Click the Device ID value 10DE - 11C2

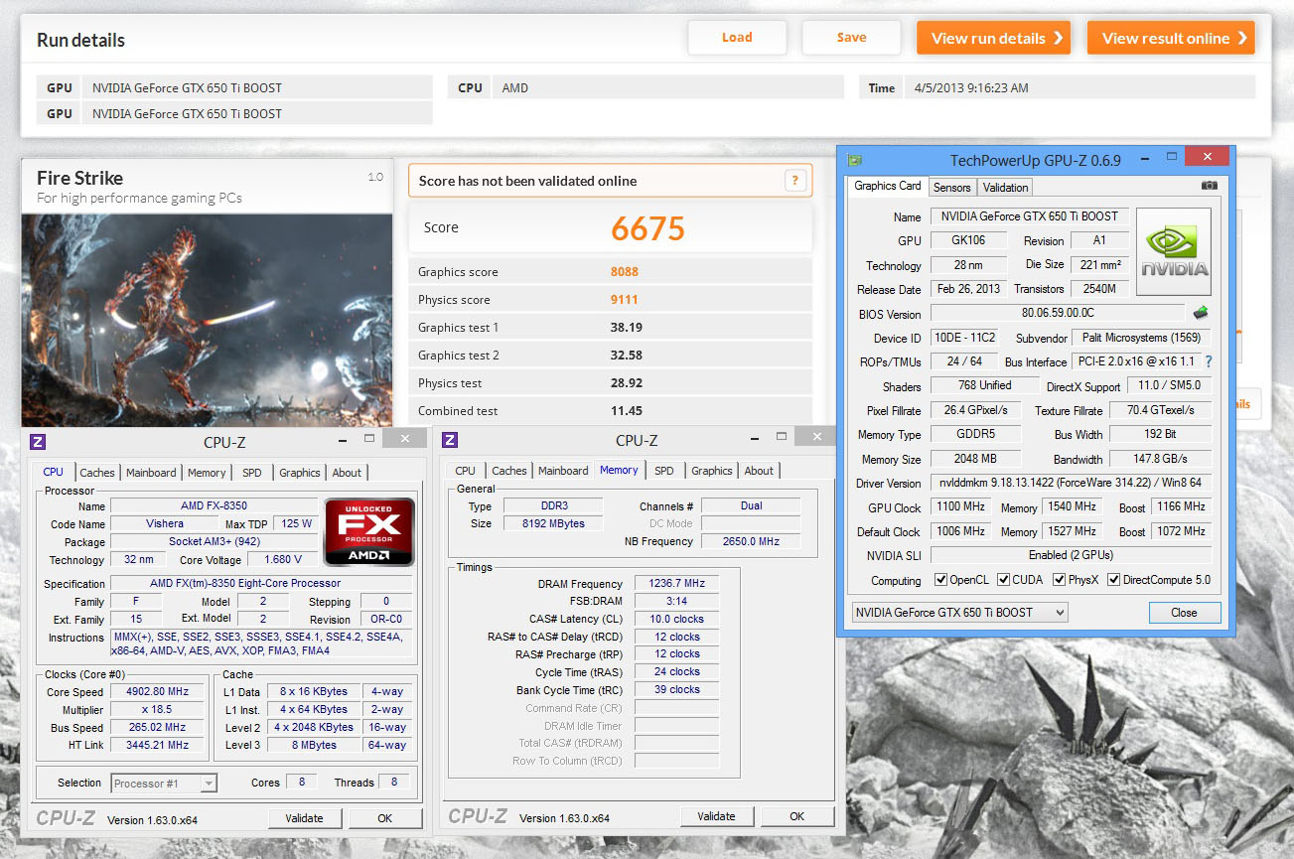pos(964,338)
